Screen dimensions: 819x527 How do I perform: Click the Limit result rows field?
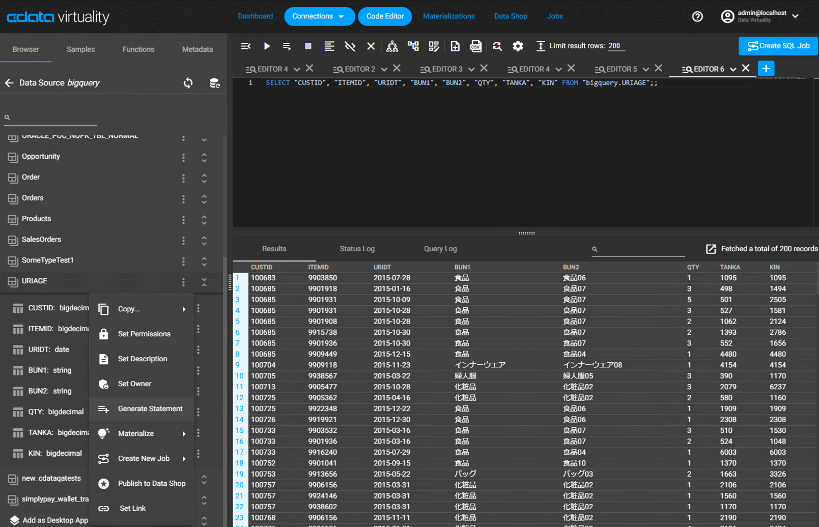click(x=616, y=46)
